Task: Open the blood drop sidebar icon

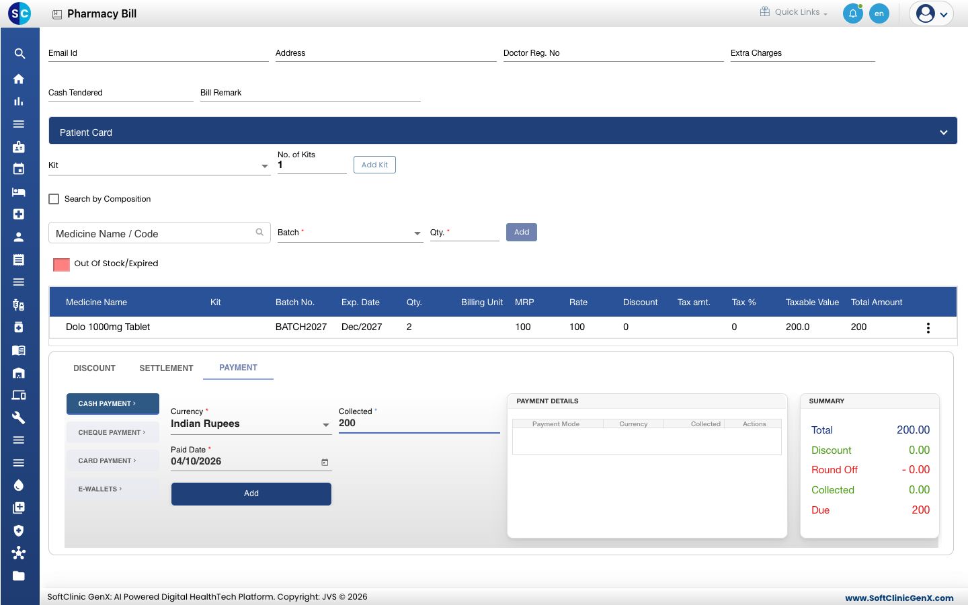Action: click(x=19, y=485)
